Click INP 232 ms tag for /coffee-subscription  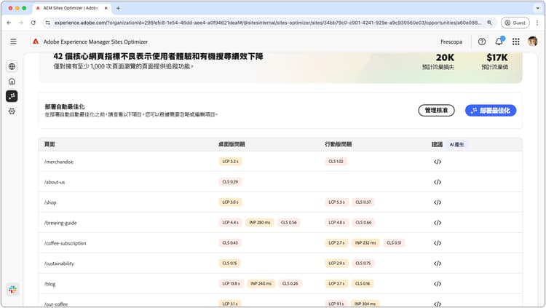[365, 243]
